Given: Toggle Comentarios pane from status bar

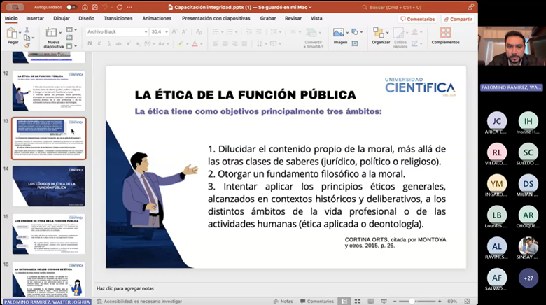Looking at the screenshot, I should pos(316,301).
